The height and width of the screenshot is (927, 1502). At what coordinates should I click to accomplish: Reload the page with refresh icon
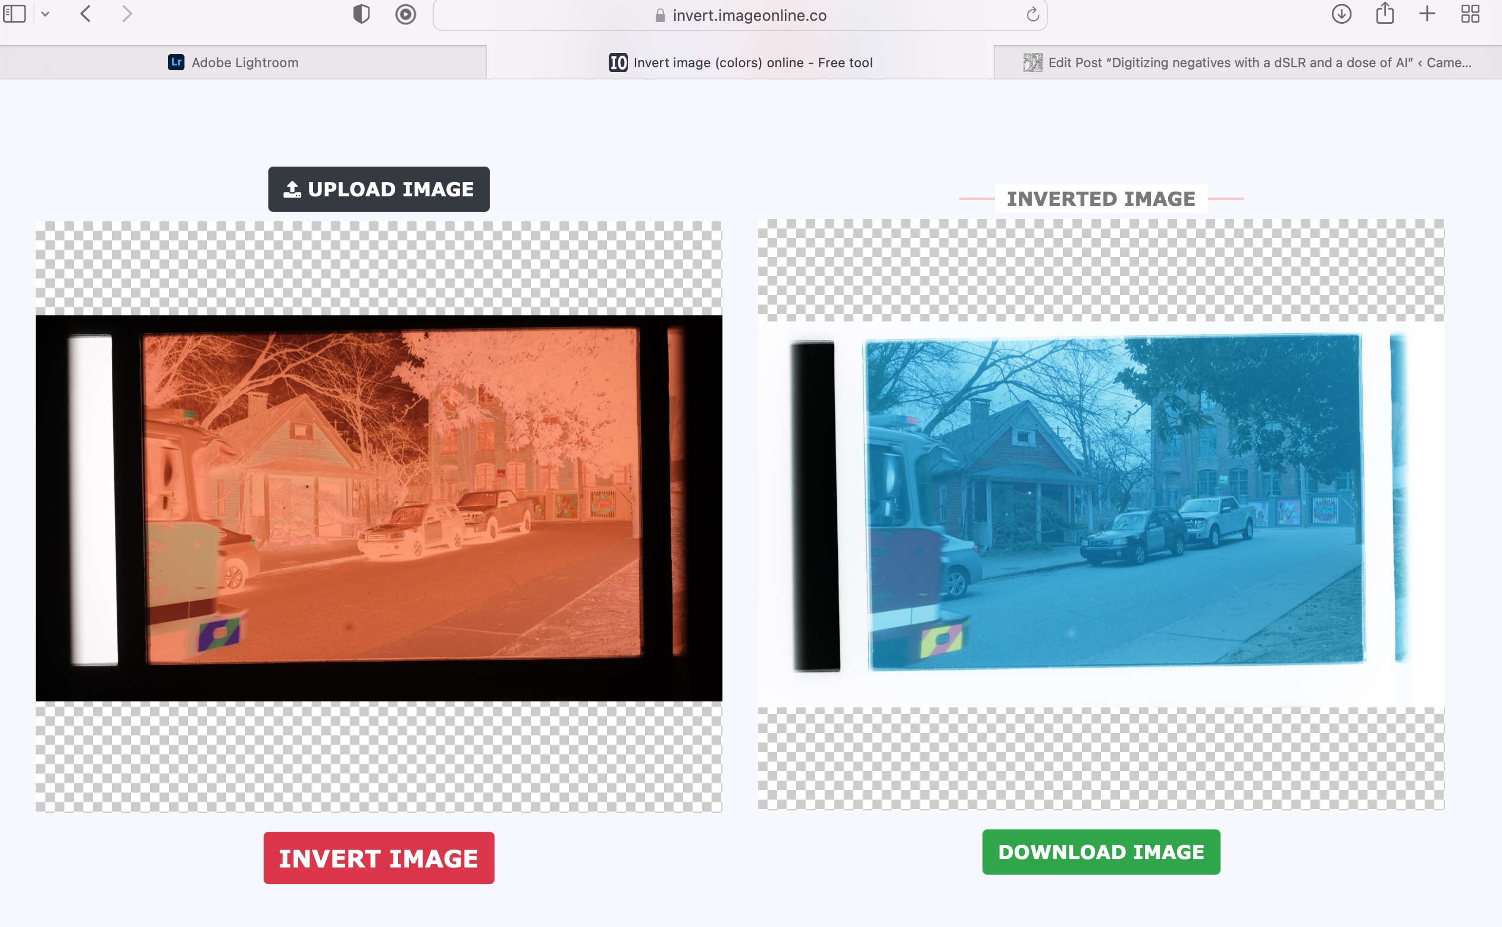[x=1032, y=15]
